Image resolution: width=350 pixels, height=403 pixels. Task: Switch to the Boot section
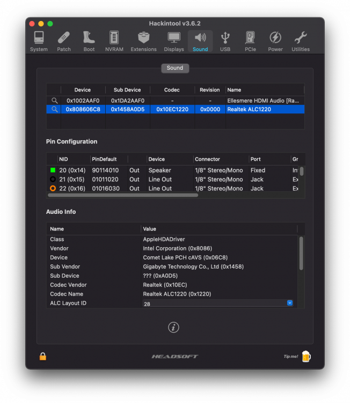point(89,41)
